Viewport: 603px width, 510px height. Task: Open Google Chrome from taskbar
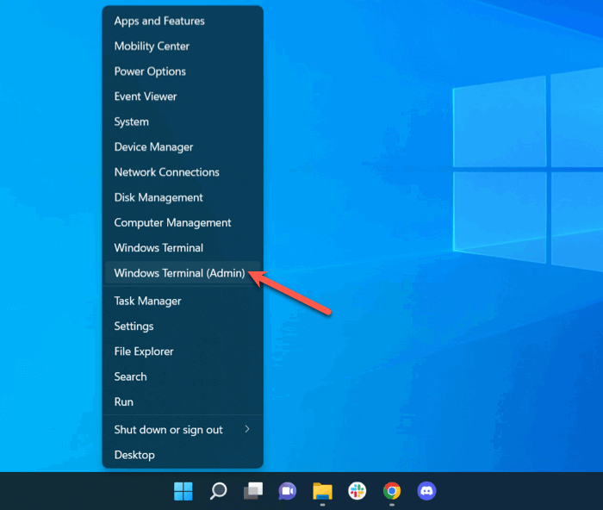point(392,491)
